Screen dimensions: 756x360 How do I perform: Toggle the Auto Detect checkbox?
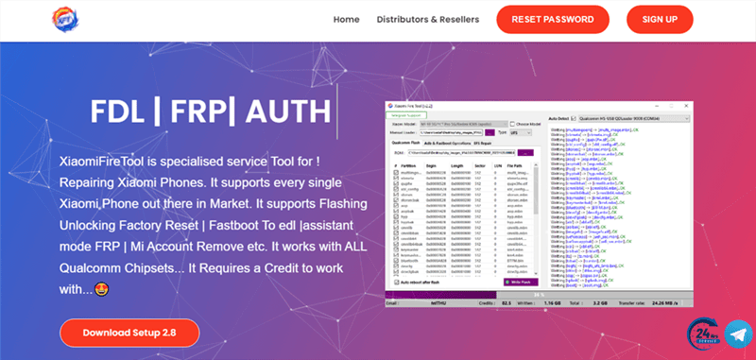tap(574, 118)
